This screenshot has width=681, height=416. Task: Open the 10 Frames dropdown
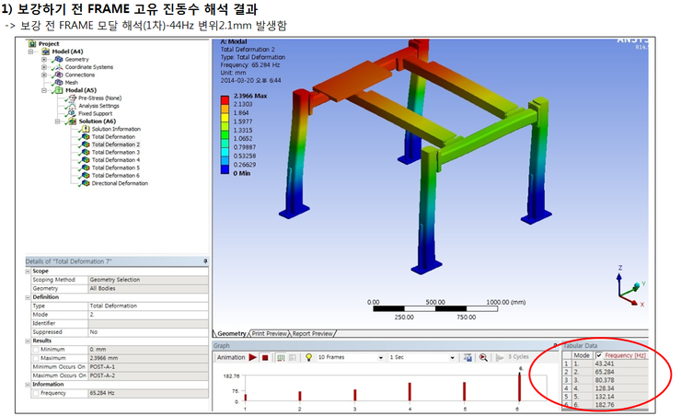point(380,357)
